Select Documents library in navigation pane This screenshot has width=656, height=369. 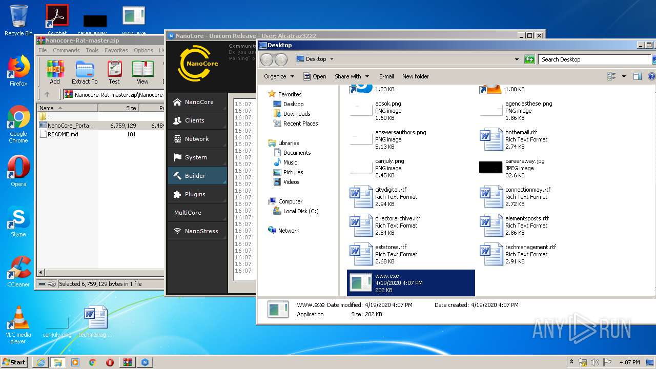coord(297,153)
